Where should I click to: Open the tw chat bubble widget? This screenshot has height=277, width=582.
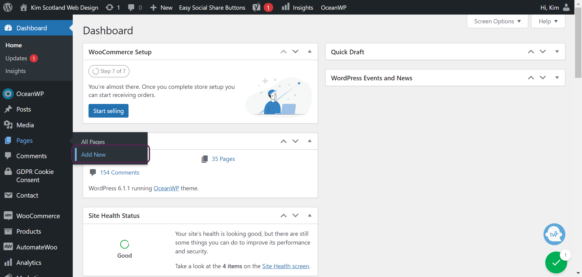click(554, 234)
